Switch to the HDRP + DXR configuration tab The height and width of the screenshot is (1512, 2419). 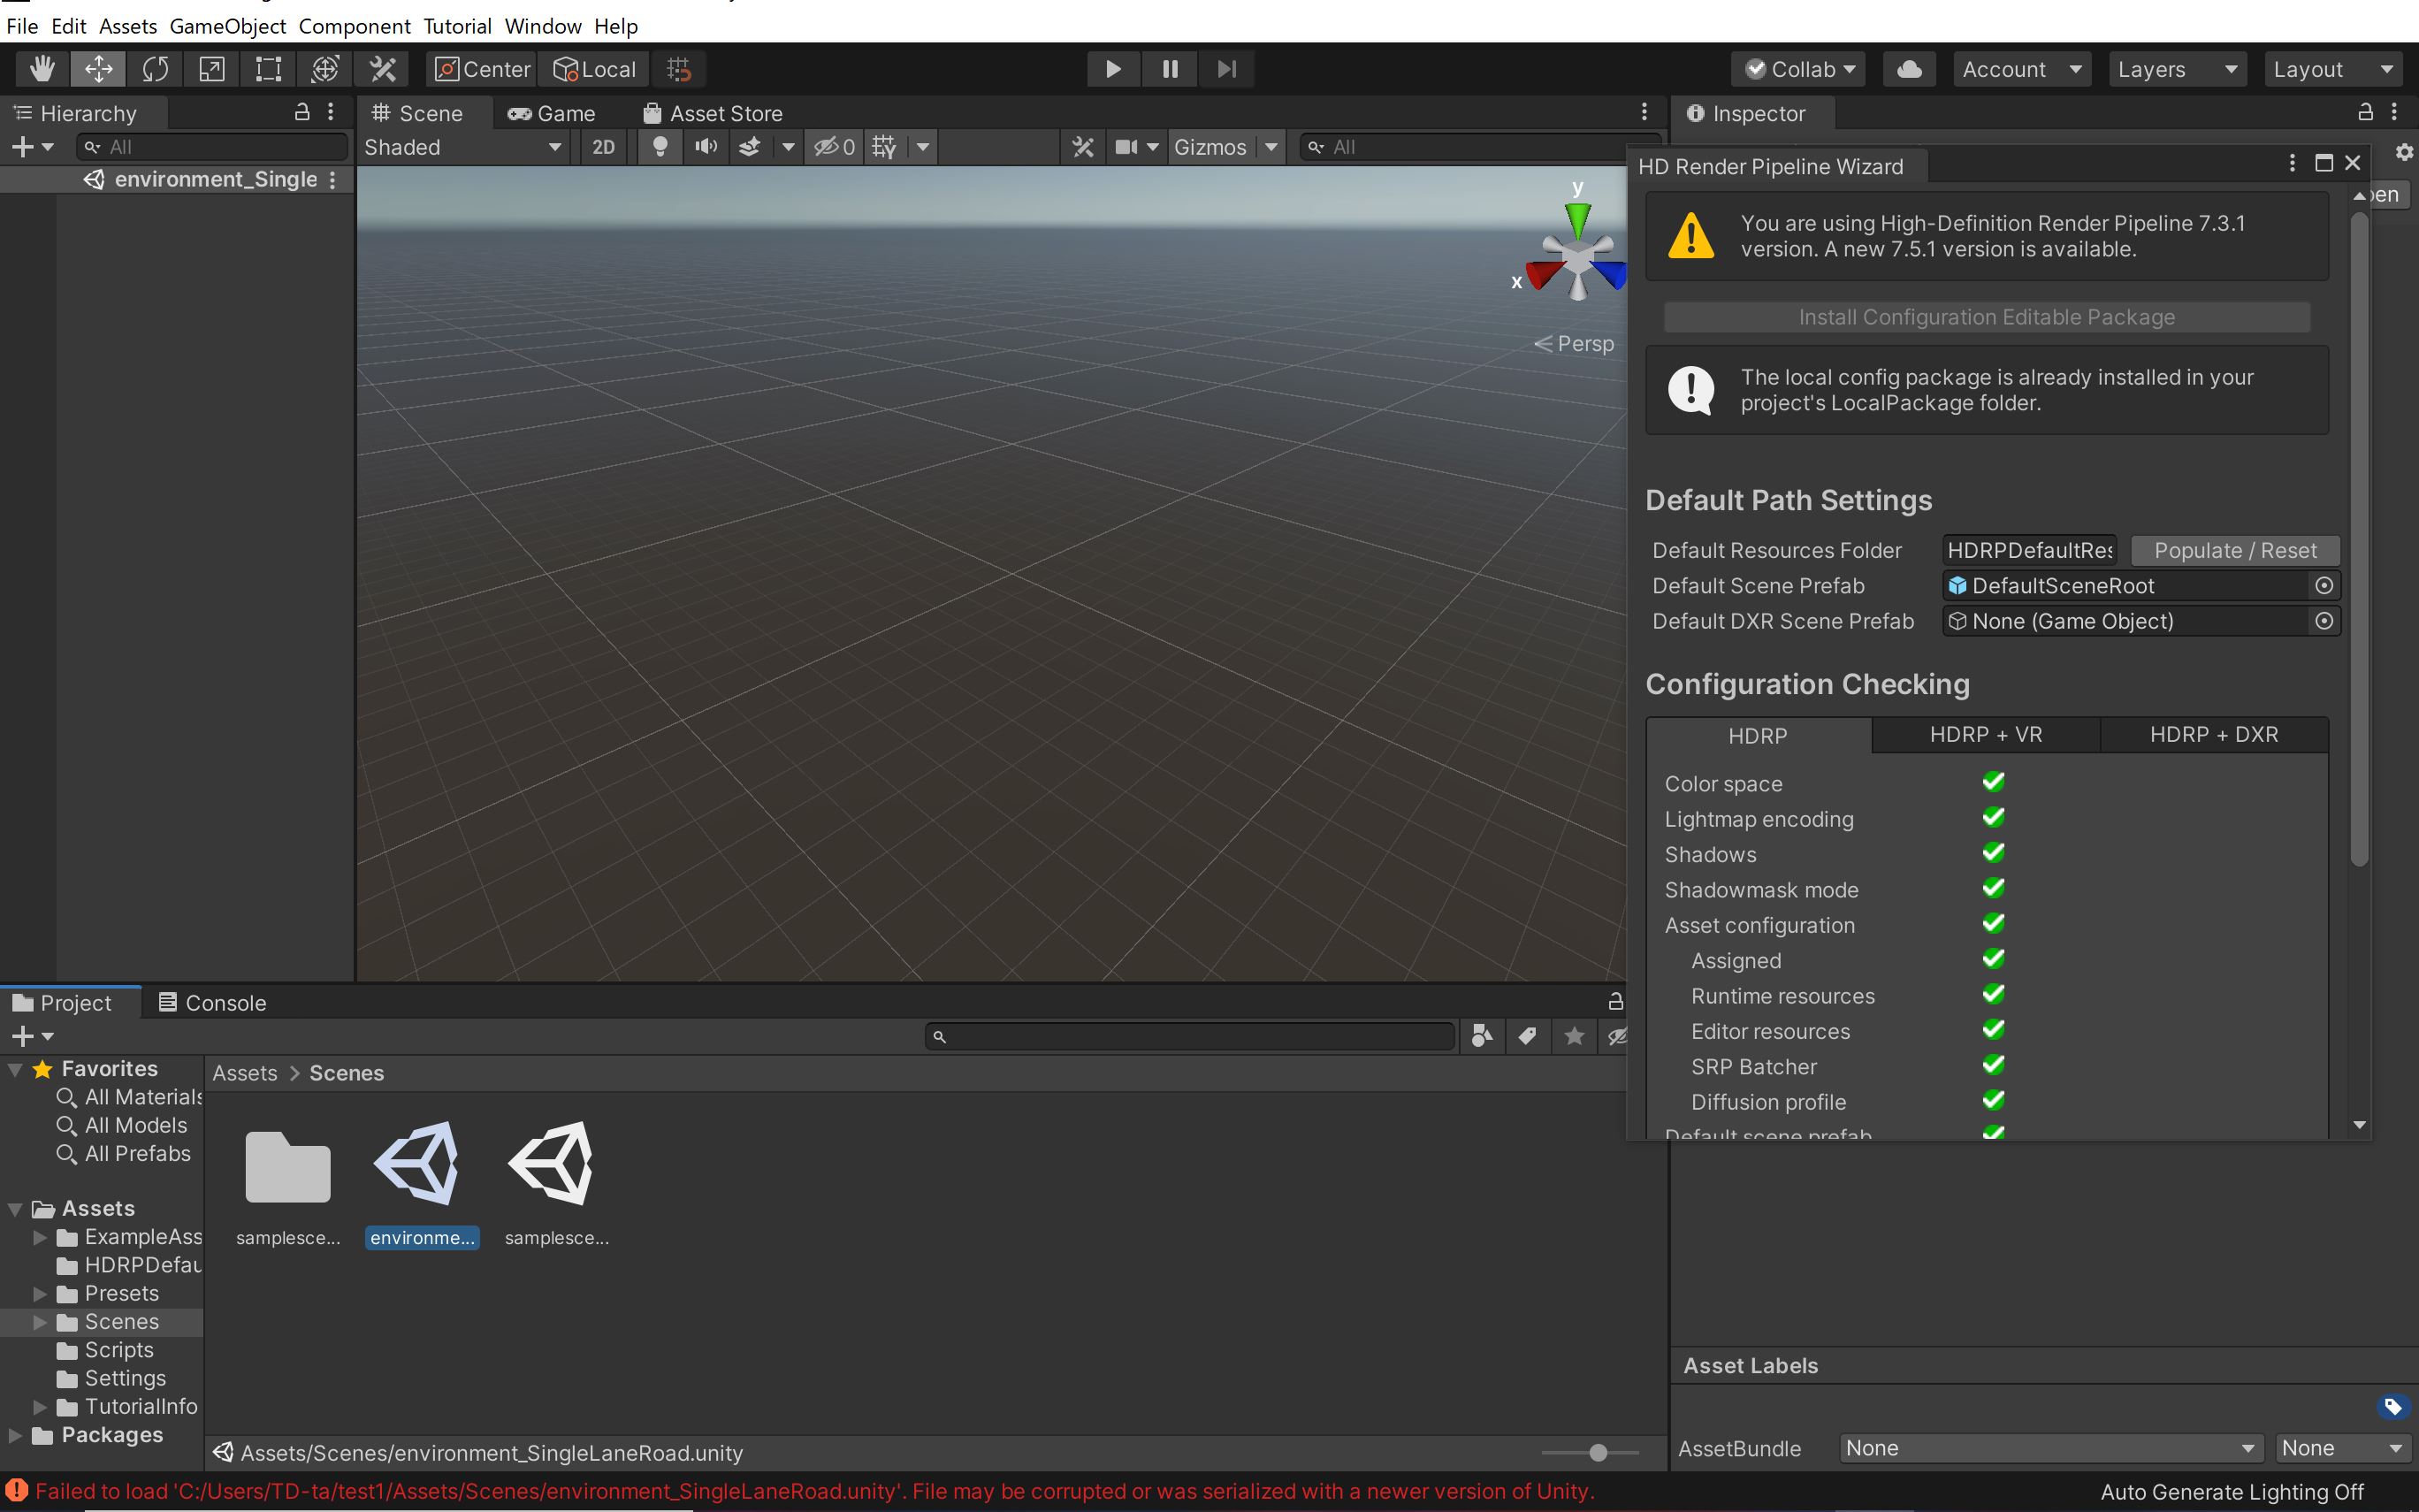point(2213,735)
